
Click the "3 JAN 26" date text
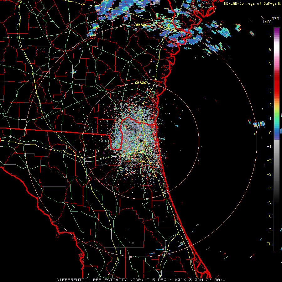[x=201, y=280]
